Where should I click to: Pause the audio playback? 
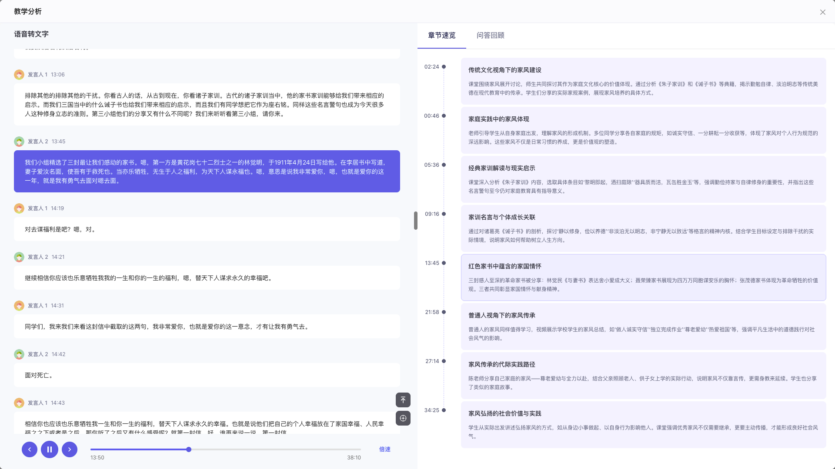[50, 449]
